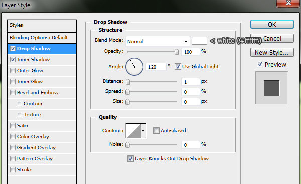Click the Distance slider handle
The image size is (301, 184).
coord(128,82)
